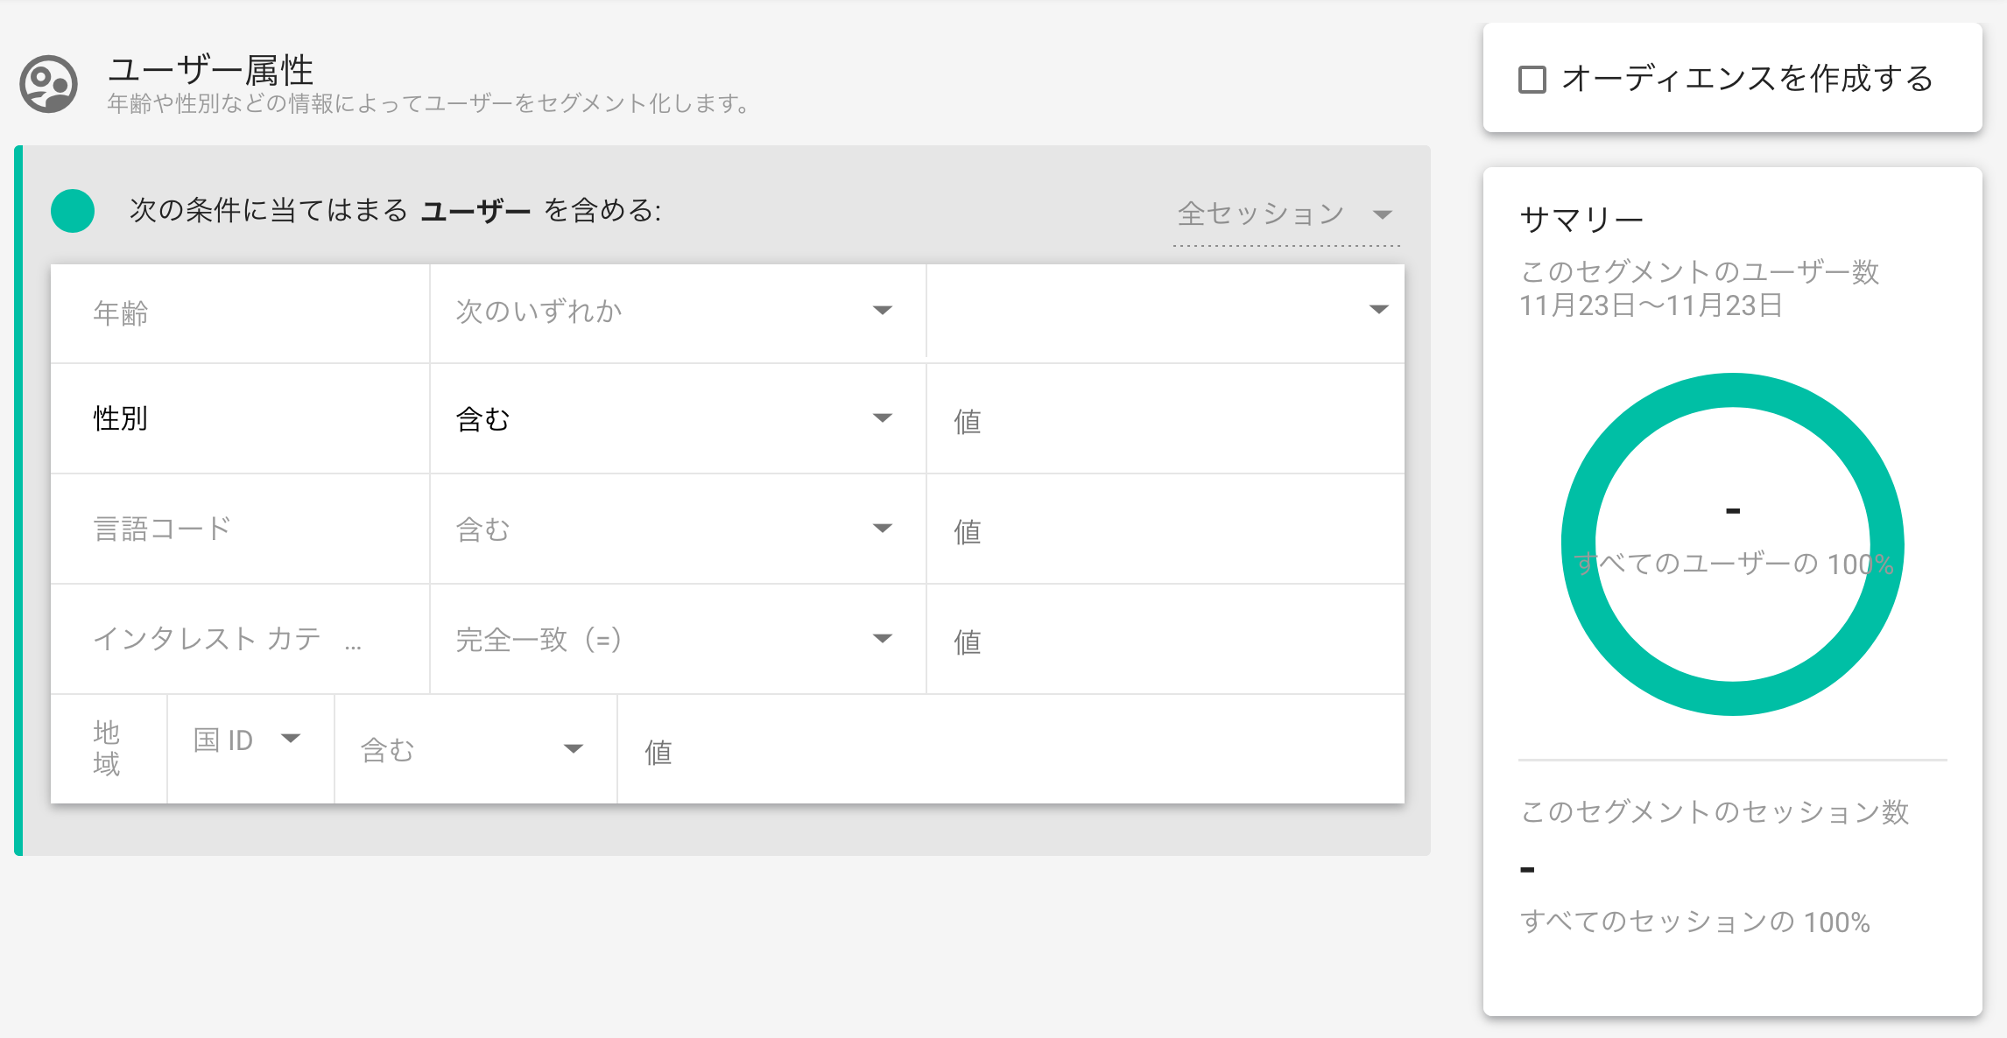The image size is (2007, 1038).
Task: Open 地域 含む operator dropdown
Action: [473, 750]
